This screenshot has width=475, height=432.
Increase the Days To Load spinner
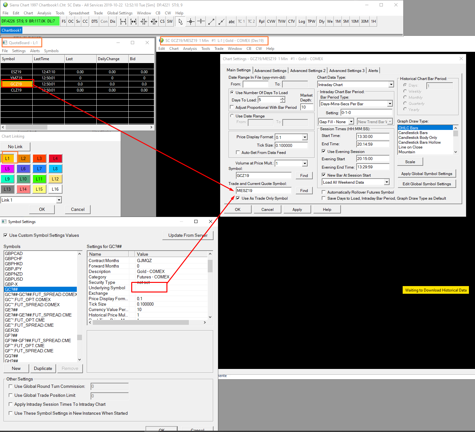pyautogui.click(x=282, y=98)
